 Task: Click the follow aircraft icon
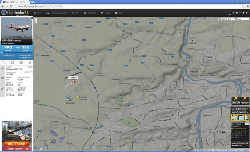click(x=12, y=63)
